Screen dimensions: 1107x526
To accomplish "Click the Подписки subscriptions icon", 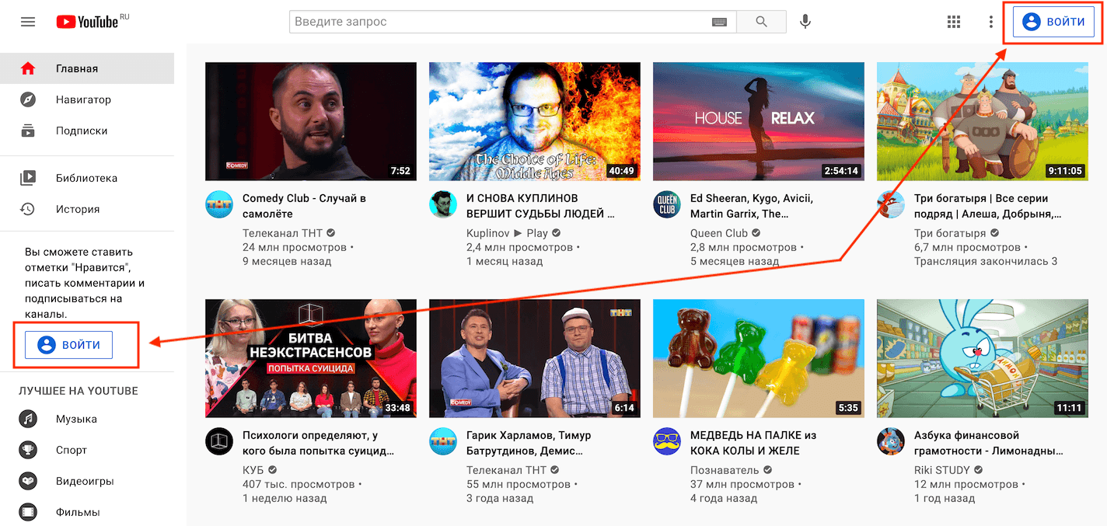I will point(28,131).
